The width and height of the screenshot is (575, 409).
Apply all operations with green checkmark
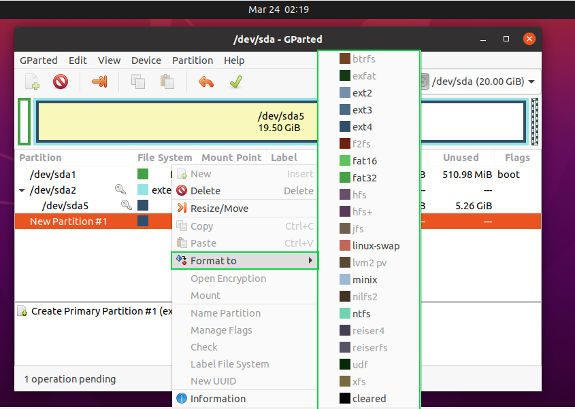(236, 82)
